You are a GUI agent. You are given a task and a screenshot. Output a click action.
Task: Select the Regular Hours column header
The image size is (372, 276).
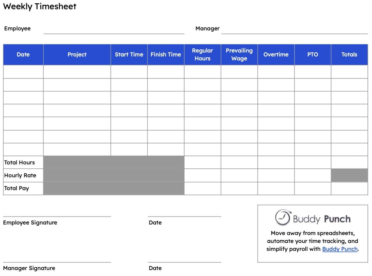[x=203, y=54]
